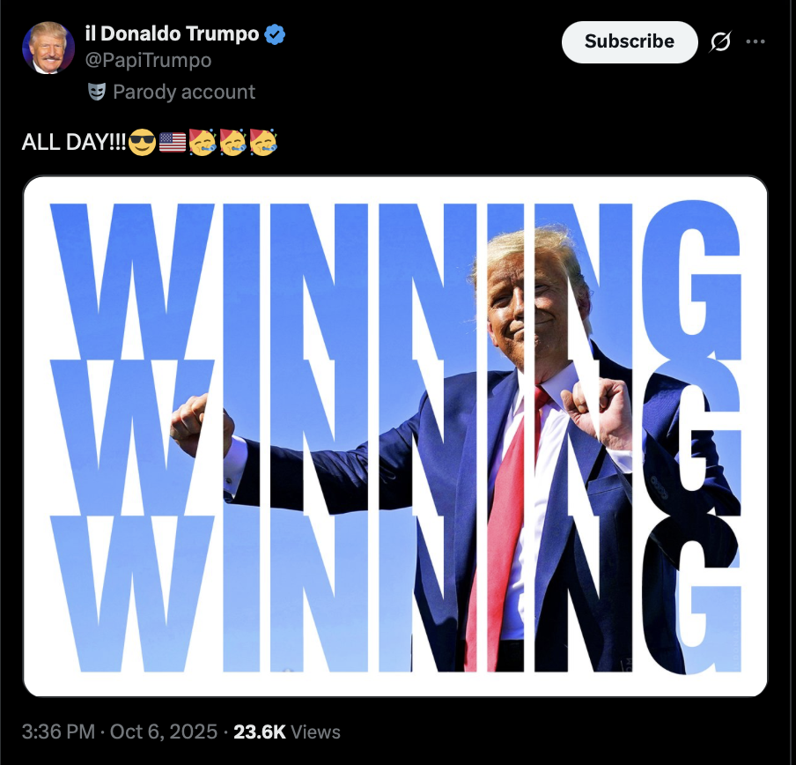The width and height of the screenshot is (796, 765).
Task: Subscribe to this account
Action: (x=630, y=42)
